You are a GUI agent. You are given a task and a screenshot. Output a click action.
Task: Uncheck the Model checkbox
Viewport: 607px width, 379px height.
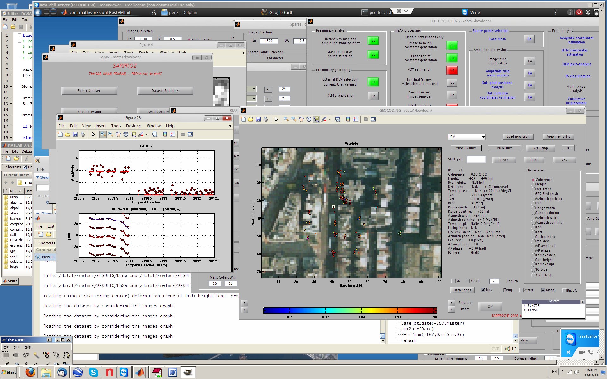pos(543,290)
